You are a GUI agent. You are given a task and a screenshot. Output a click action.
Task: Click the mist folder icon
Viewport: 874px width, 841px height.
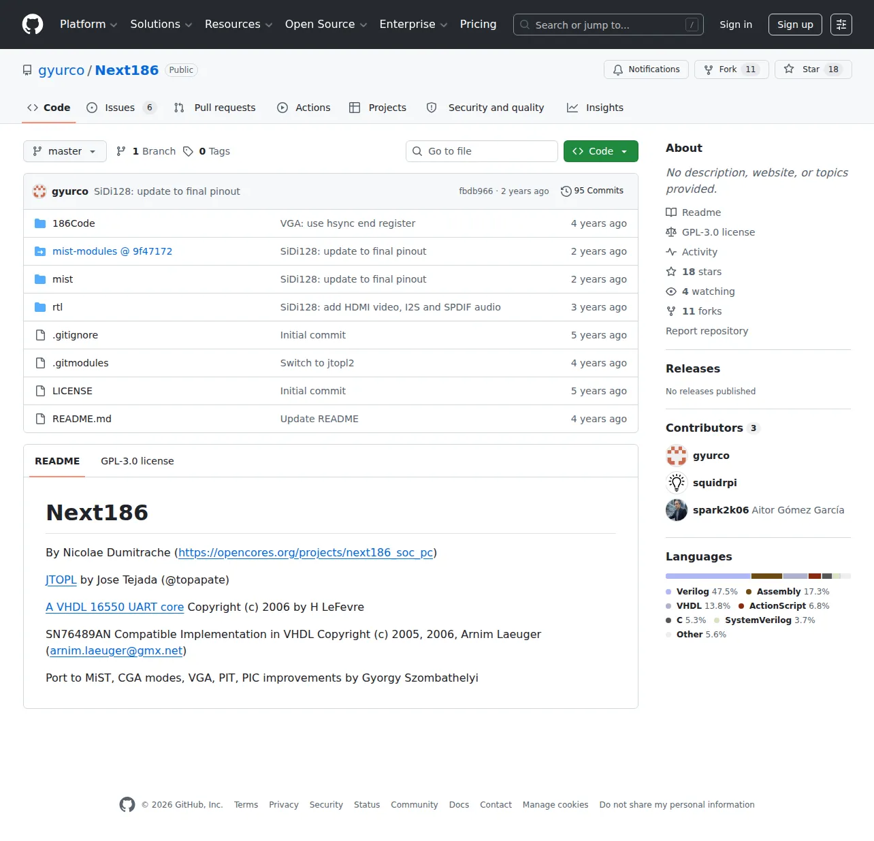click(x=40, y=279)
